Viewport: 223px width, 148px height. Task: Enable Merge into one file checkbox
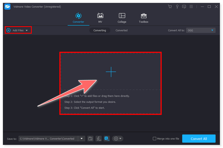click(x=155, y=139)
